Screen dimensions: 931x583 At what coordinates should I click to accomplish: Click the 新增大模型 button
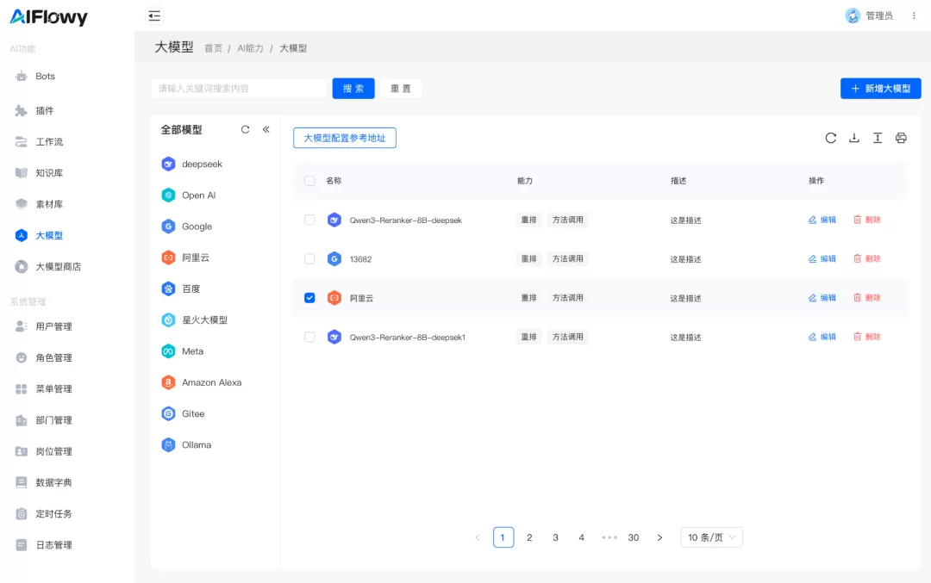(x=880, y=89)
